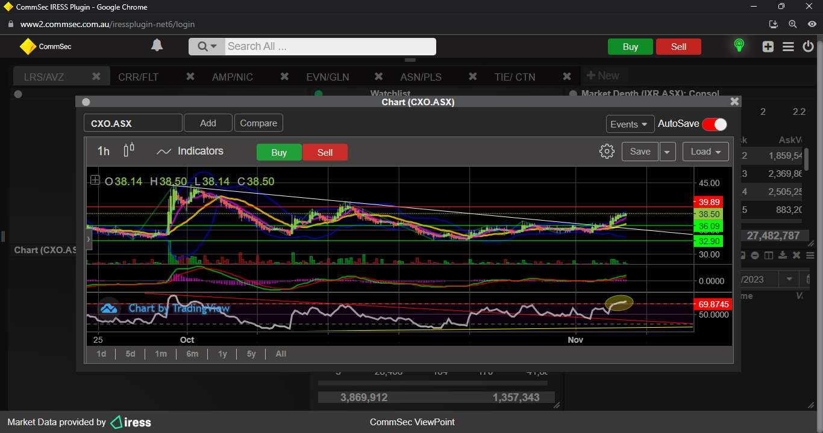This screenshot has height=433, width=823.
Task: Click the TradingView logo icon
Action: click(109, 309)
